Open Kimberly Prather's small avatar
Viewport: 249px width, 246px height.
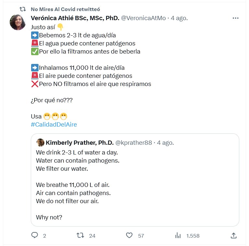click(40, 142)
